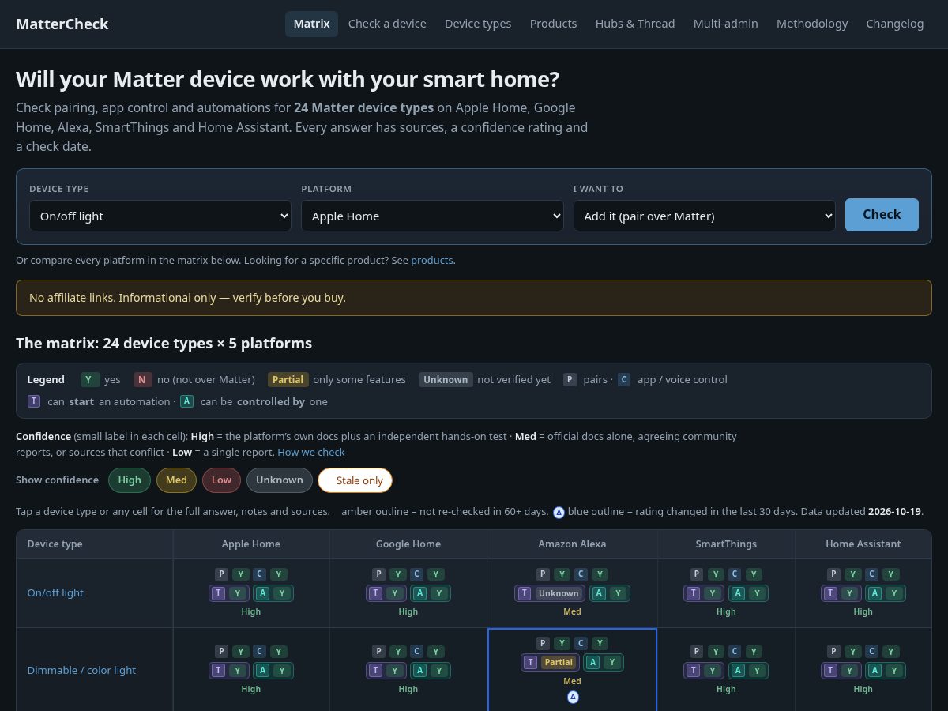This screenshot has height=711, width=948.
Task: Click the blue Check button
Action: [882, 215]
